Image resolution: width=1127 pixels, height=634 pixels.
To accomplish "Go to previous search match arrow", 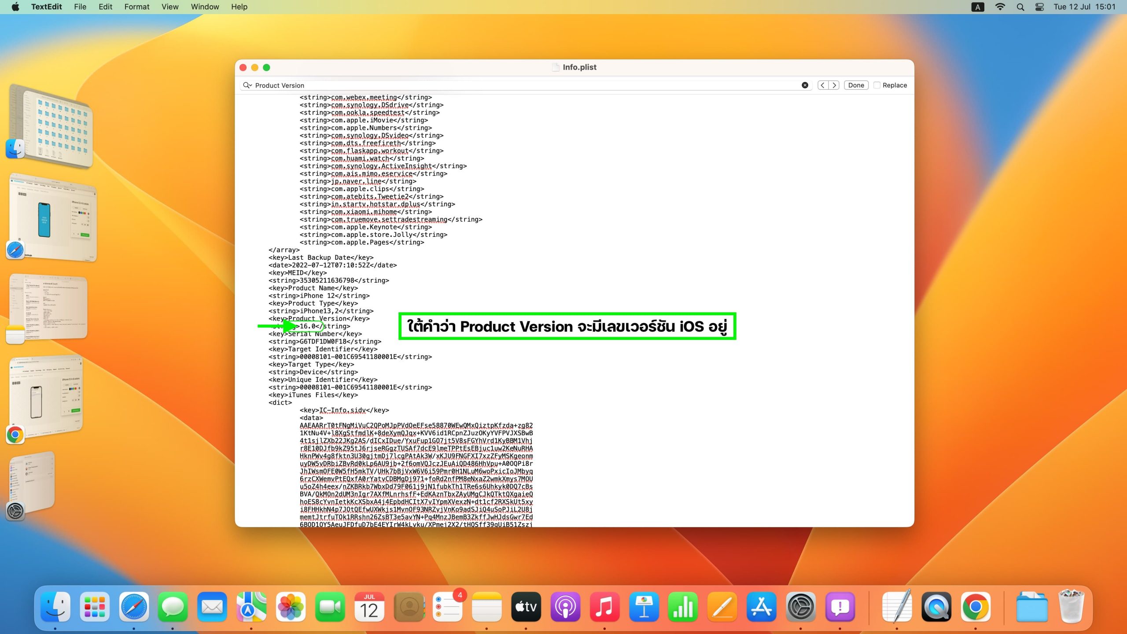I will tap(822, 85).
